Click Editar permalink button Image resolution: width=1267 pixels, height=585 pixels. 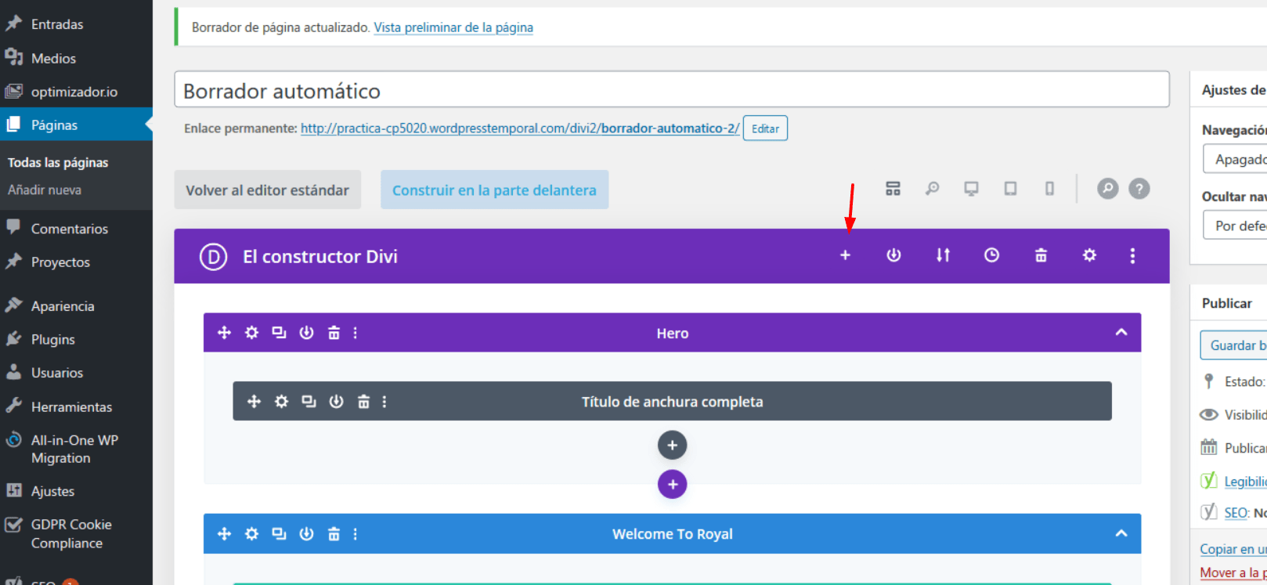(x=765, y=128)
